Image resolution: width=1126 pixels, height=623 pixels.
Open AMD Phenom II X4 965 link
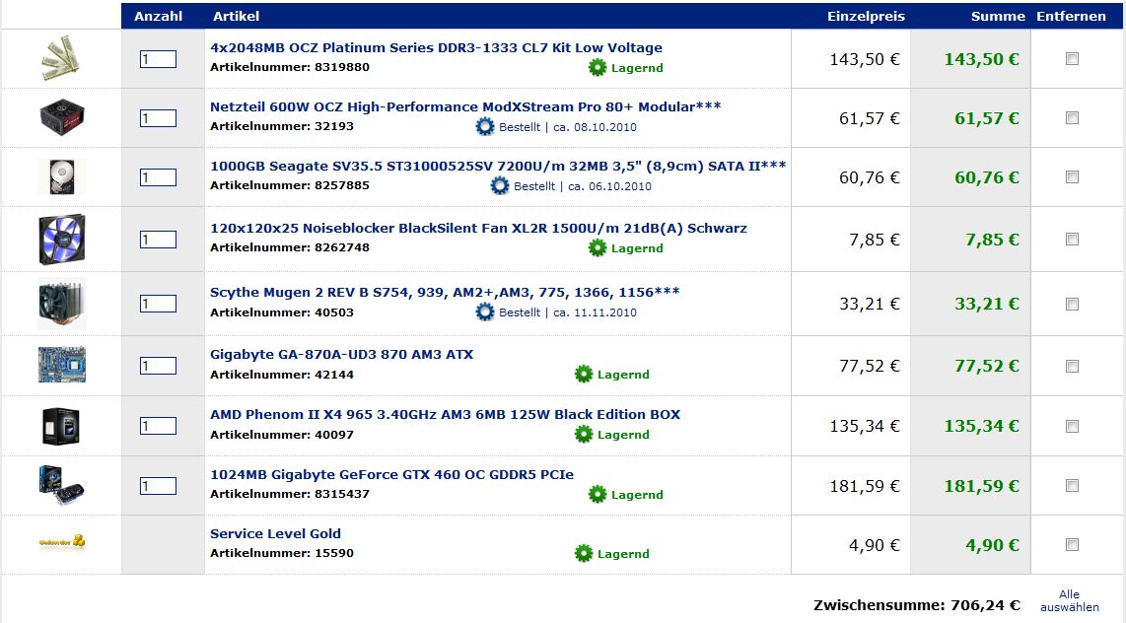[446, 414]
